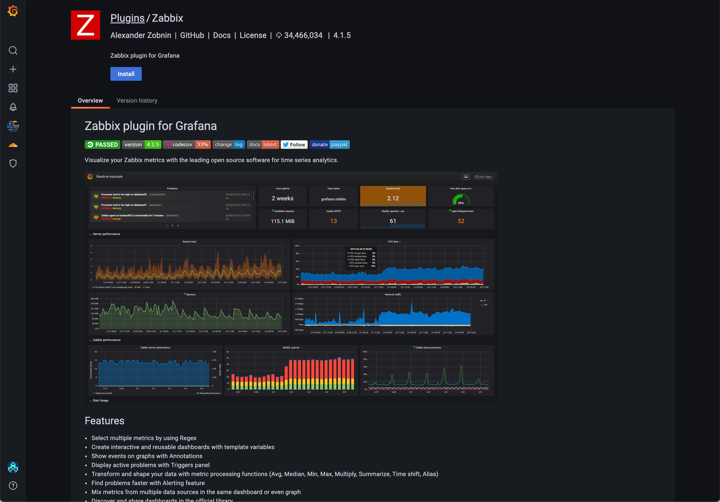720x502 pixels.
Task: Open Search from the sidebar
Action: pyautogui.click(x=13, y=50)
